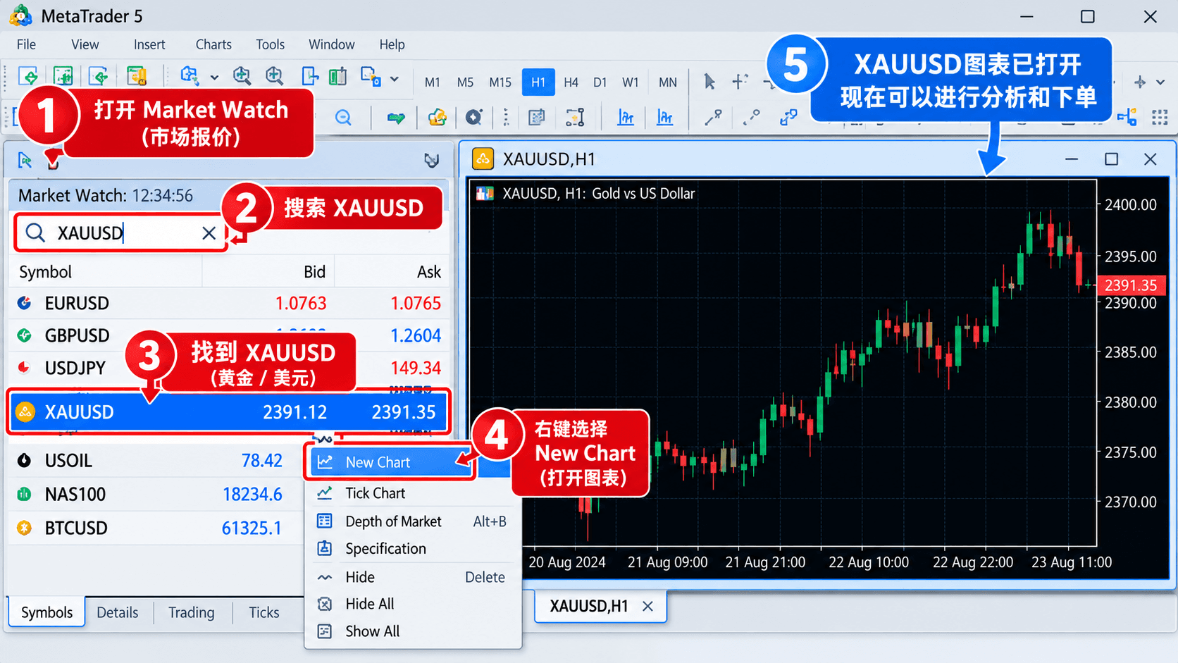Click the Market Watch panel top-right corner icon
1178x663 pixels.
click(432, 161)
